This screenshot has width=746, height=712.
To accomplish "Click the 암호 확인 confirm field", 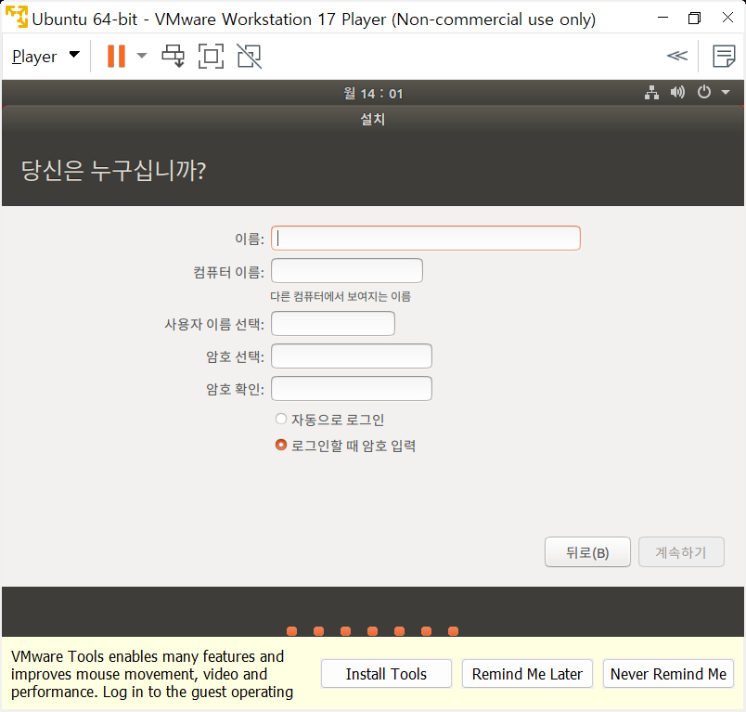I will click(x=352, y=388).
